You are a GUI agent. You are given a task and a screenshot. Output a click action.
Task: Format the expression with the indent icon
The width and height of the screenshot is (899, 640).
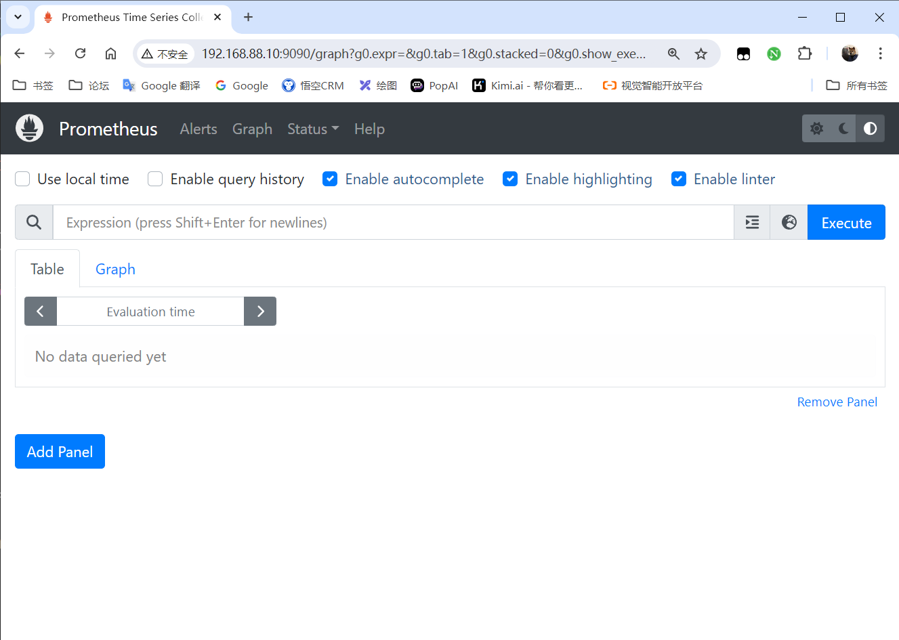(x=752, y=222)
